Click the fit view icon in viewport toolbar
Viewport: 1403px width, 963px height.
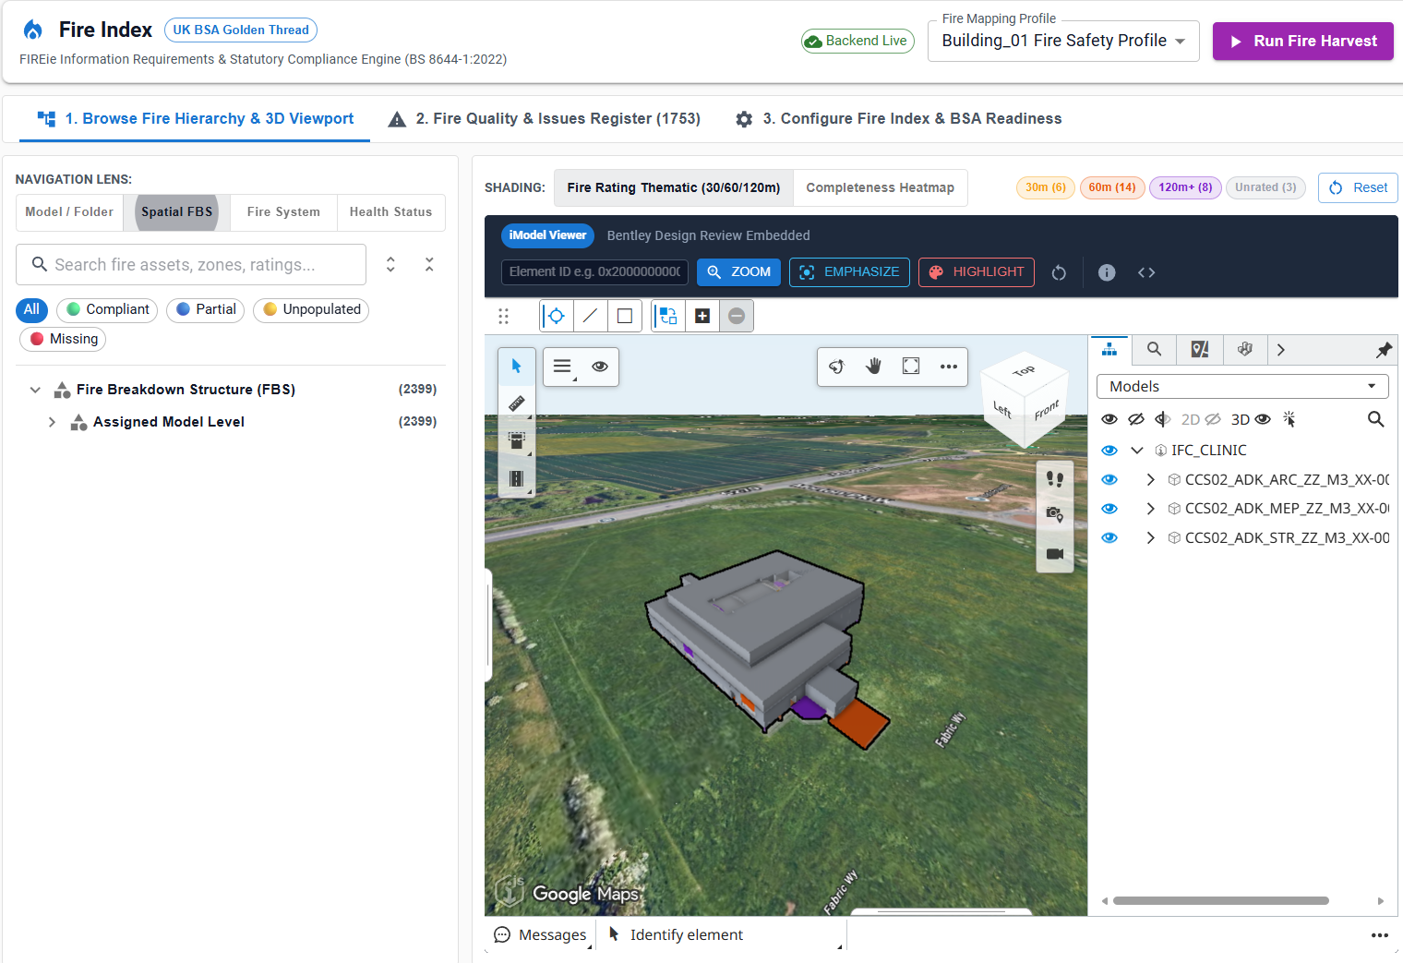tap(911, 367)
